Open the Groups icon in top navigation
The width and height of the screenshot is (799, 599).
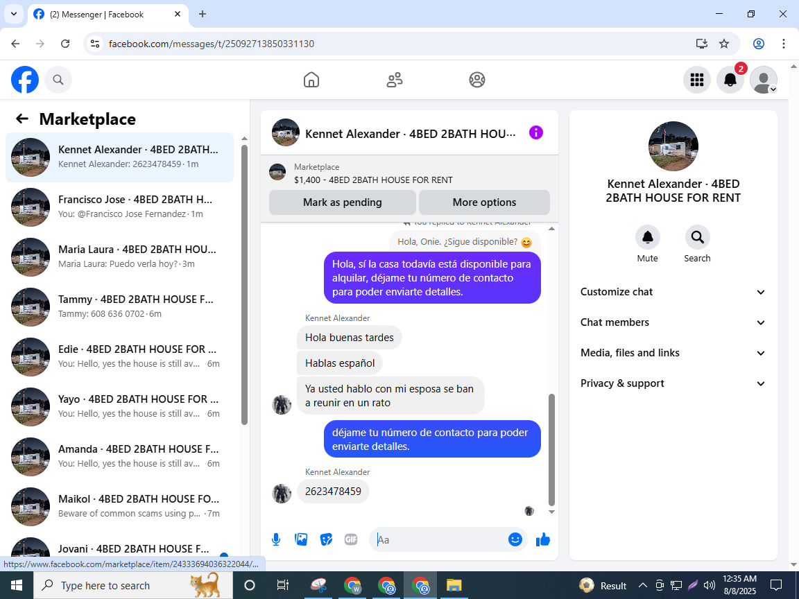(x=477, y=80)
